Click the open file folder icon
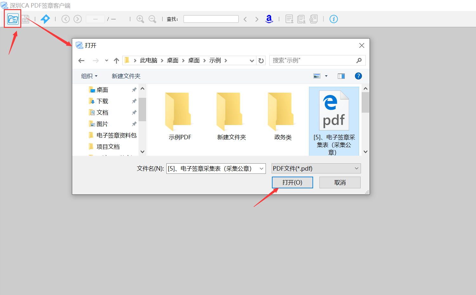Viewport: 476px width, 295px height. pos(13,19)
